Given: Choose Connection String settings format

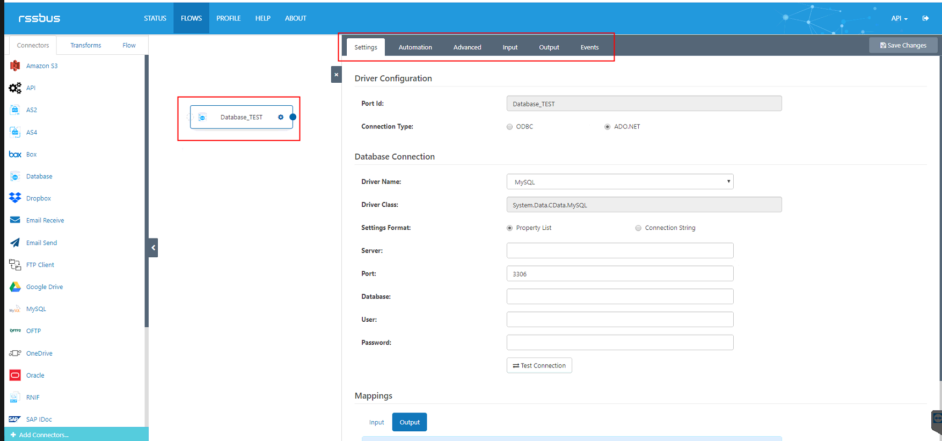Looking at the screenshot, I should [x=638, y=228].
